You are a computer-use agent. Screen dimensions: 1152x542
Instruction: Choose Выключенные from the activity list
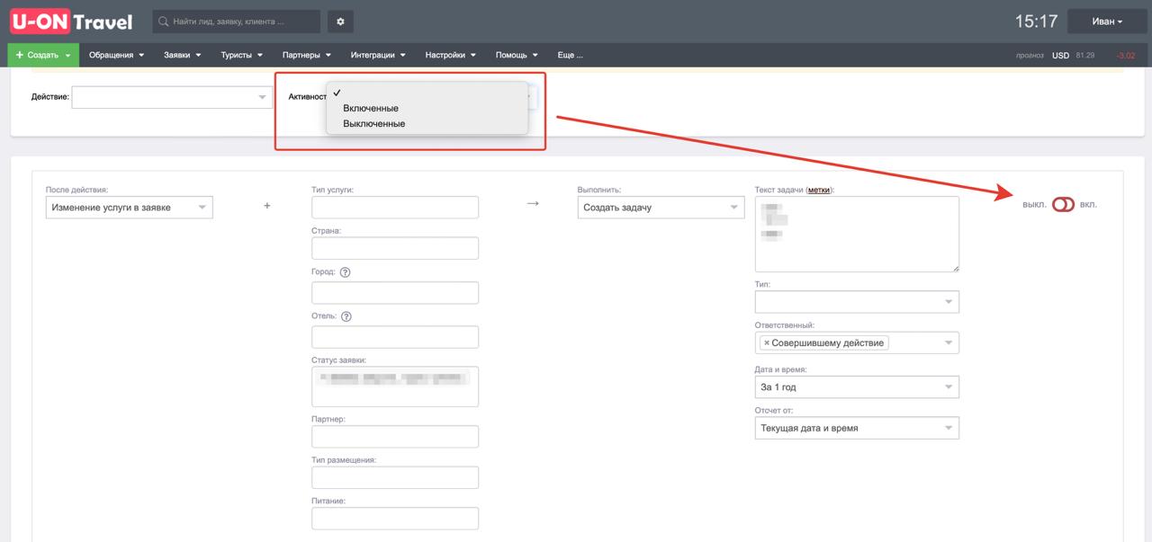point(373,124)
